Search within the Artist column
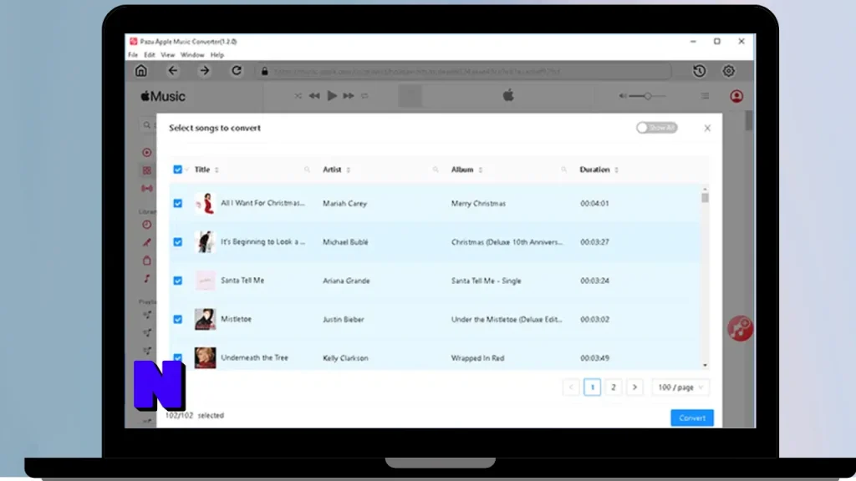This screenshot has height=481, width=856. coord(435,170)
